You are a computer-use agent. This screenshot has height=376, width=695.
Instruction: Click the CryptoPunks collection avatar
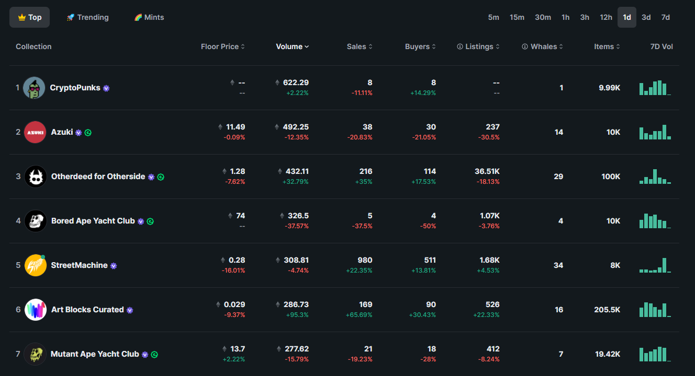pos(35,88)
